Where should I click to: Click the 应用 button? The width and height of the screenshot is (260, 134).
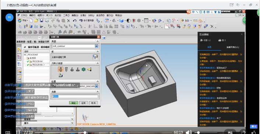(x=83, y=103)
